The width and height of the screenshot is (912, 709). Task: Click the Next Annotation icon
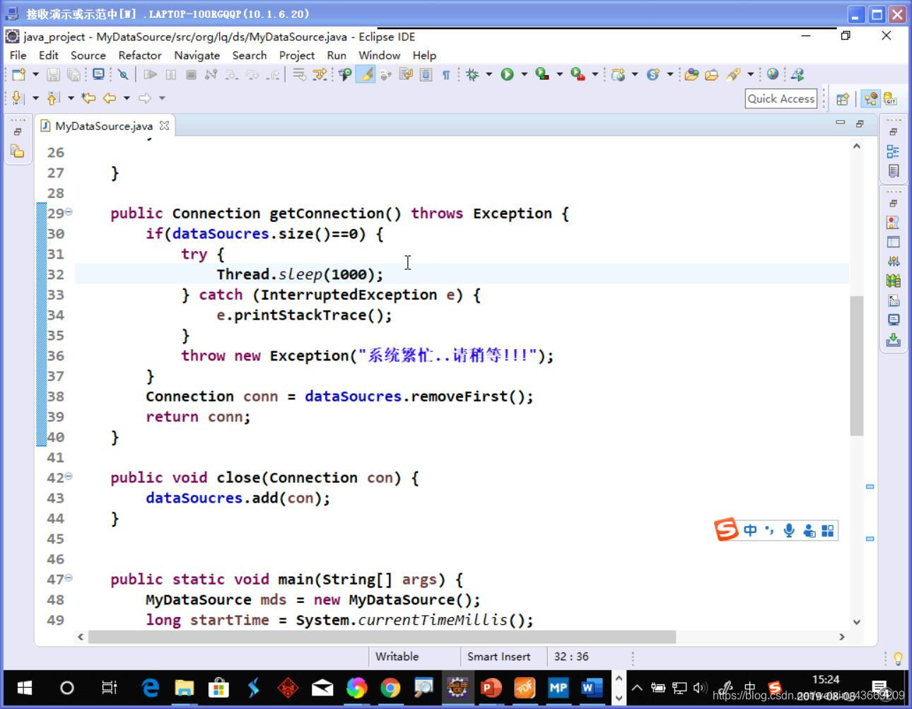point(18,98)
